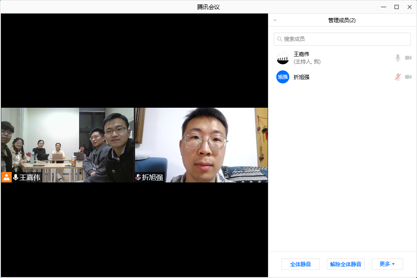Mute everyone with the 全体静音 button
Viewport: 417px width, 278px height.
click(300, 264)
